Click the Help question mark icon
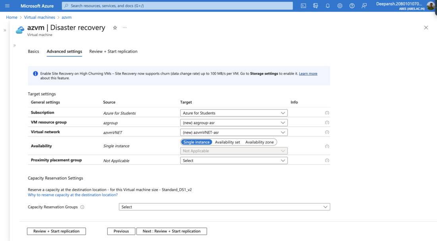This screenshot has width=437, height=241. (352, 6)
